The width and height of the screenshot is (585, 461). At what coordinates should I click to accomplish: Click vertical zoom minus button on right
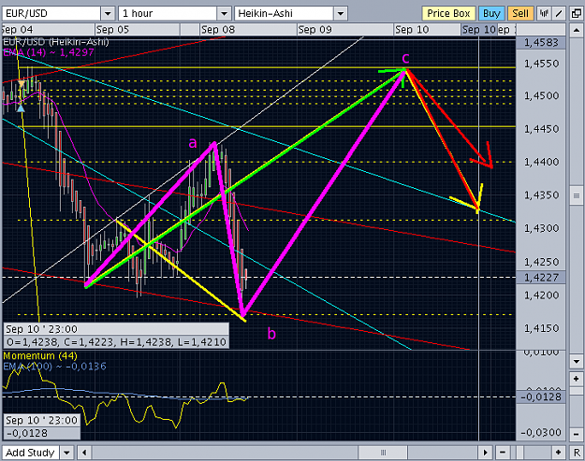pos(576,435)
